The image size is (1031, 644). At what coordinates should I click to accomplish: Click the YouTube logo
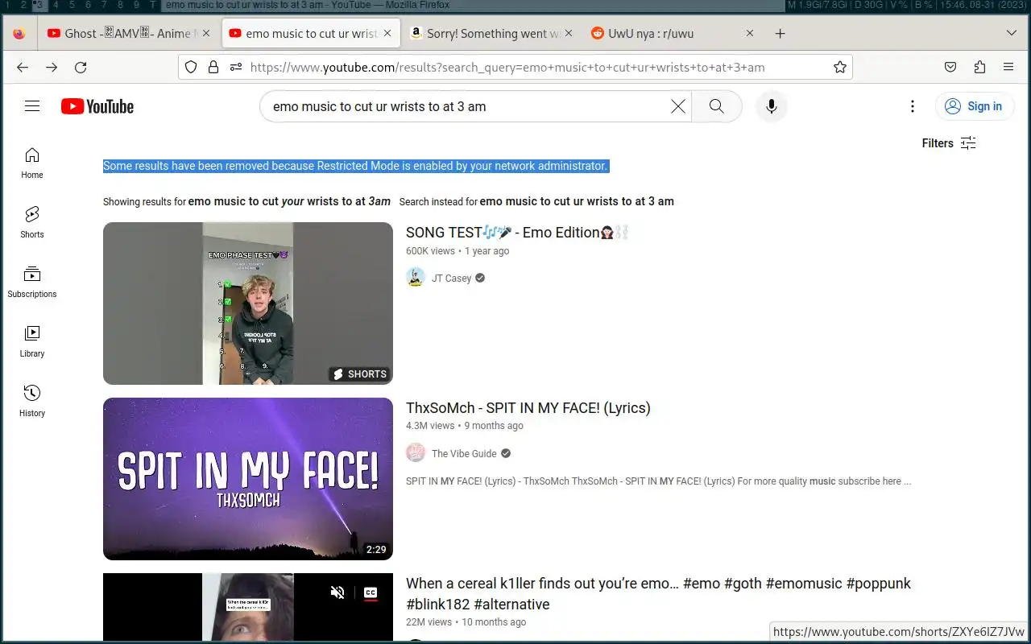click(x=97, y=106)
